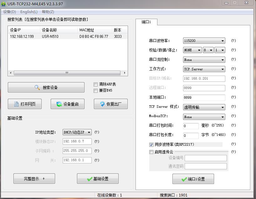256x199 pixels.
Task: Click the help (?) icon beside IP地址类型
Action: pos(97,132)
